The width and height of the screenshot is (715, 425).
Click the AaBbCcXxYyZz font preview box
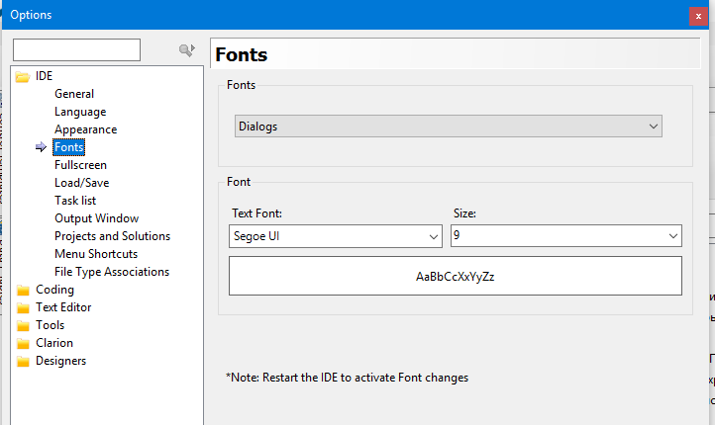coord(455,277)
